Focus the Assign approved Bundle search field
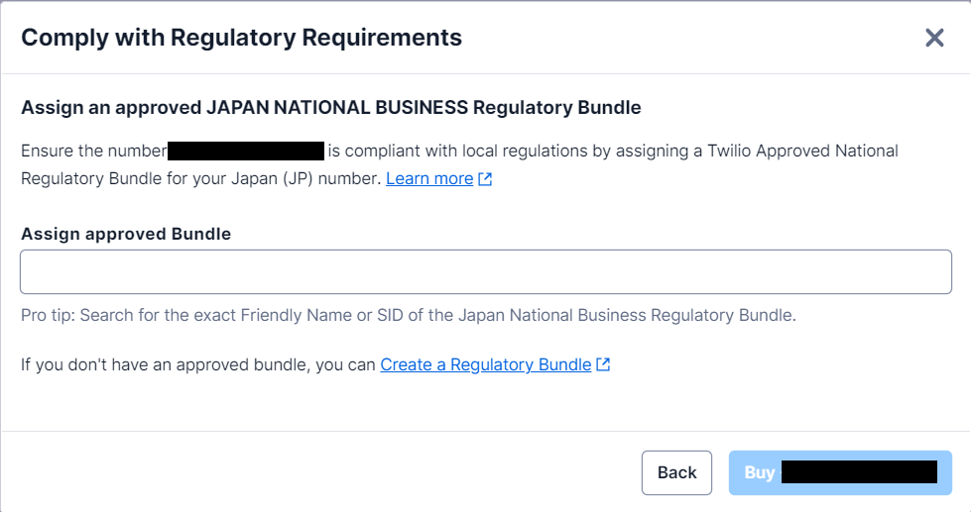This screenshot has width=971, height=512. pyautogui.click(x=486, y=272)
